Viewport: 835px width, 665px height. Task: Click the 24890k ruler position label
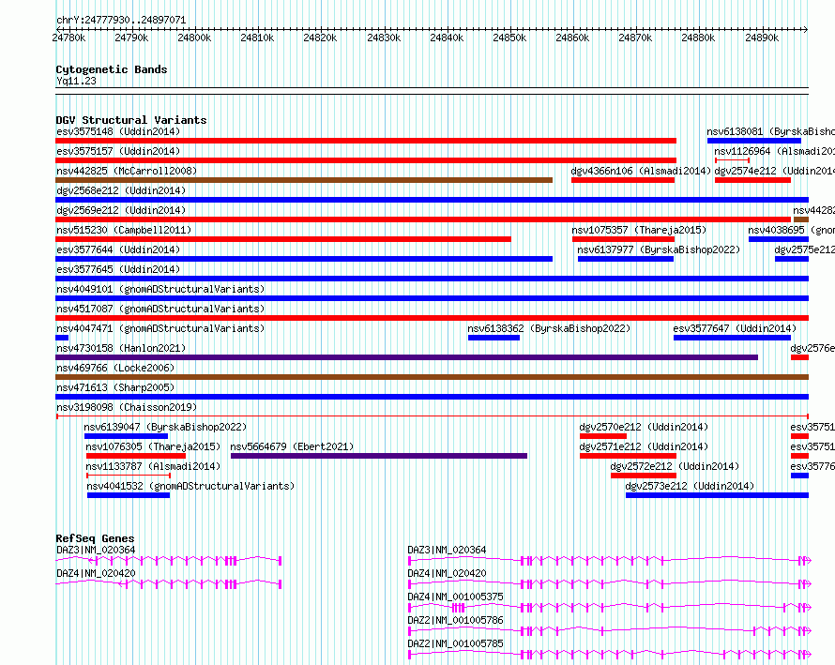[762, 38]
